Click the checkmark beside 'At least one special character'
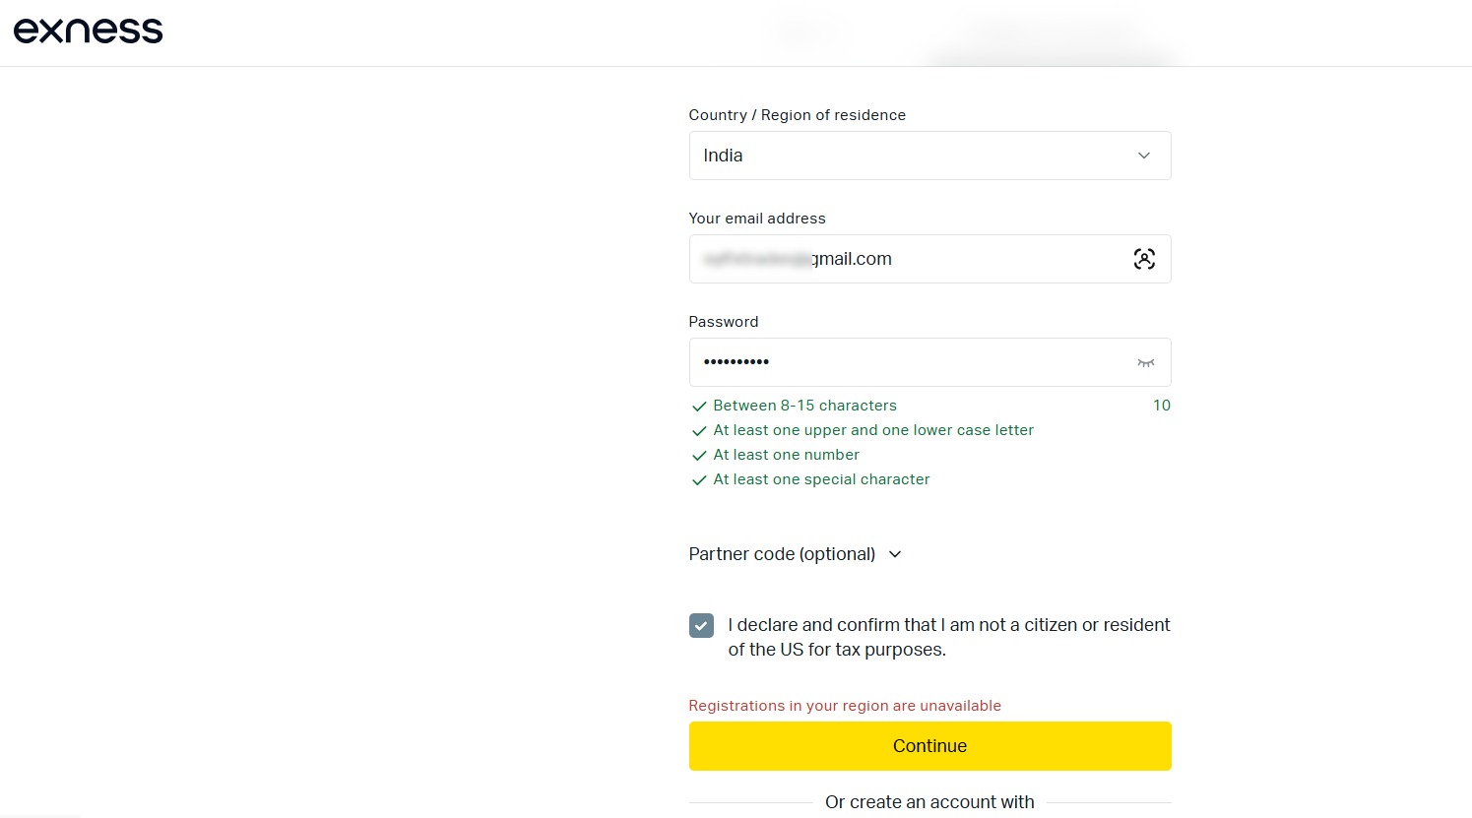This screenshot has height=818, width=1472. pos(699,479)
